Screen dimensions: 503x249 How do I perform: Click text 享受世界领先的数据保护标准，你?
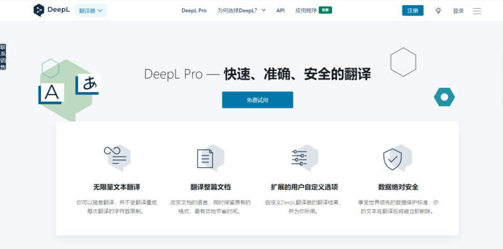tap(399, 203)
